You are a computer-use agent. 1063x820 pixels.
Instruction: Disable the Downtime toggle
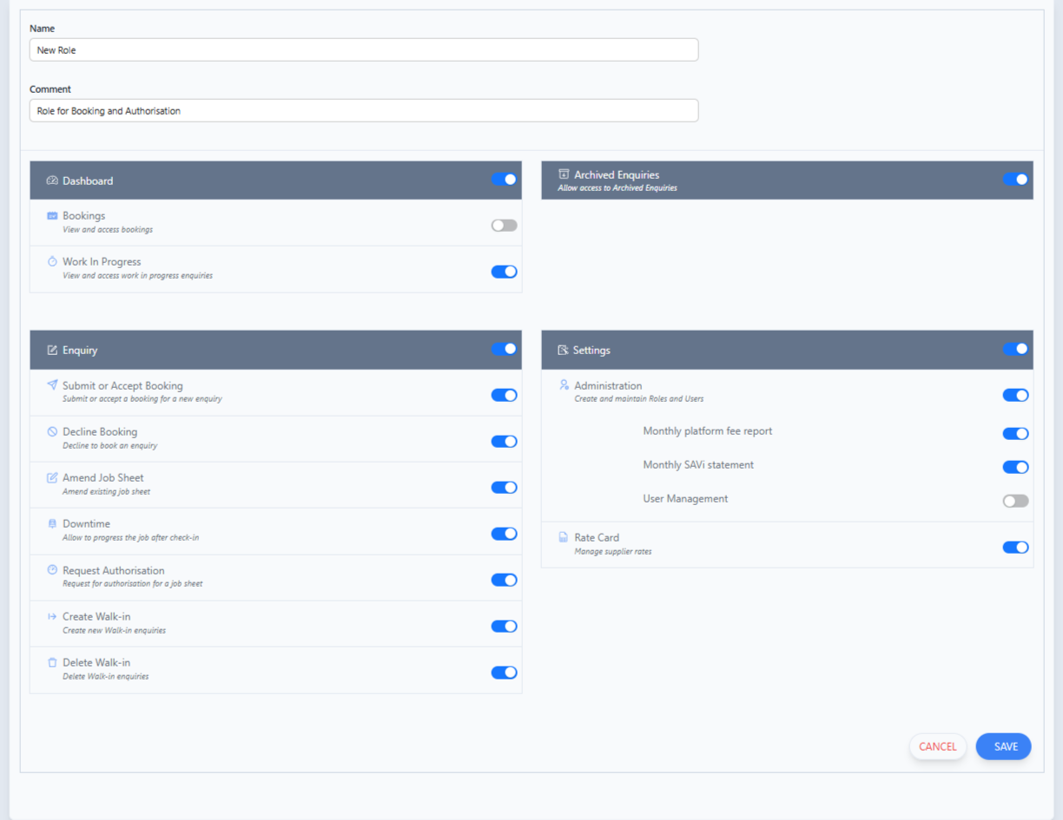(504, 534)
